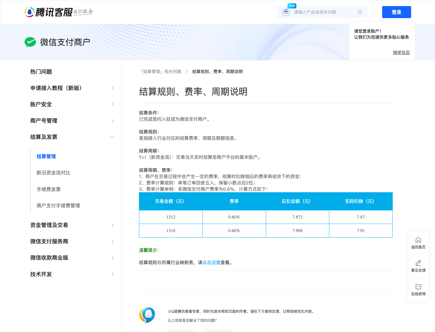
Task: Click the 微信支付商户 banner title
Action: coord(65,42)
